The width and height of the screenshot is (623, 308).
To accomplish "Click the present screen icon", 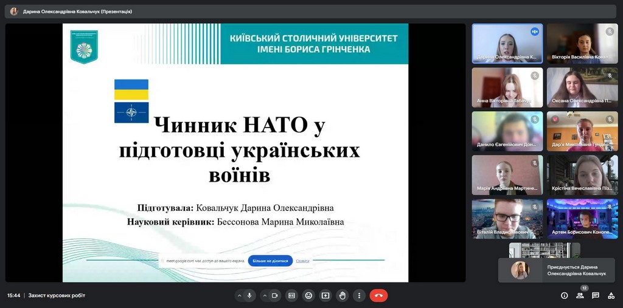I will 325,295.
